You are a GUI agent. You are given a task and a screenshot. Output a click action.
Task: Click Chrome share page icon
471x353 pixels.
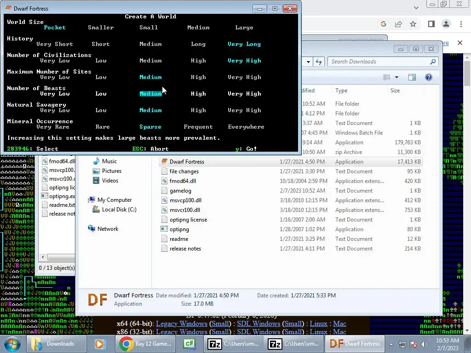click(x=398, y=24)
